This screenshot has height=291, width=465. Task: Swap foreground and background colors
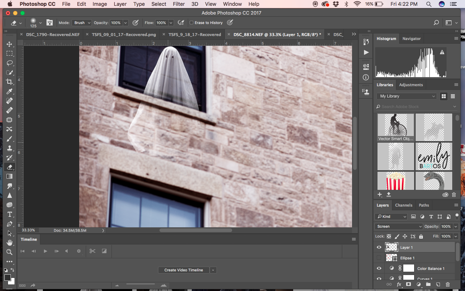[13, 270]
